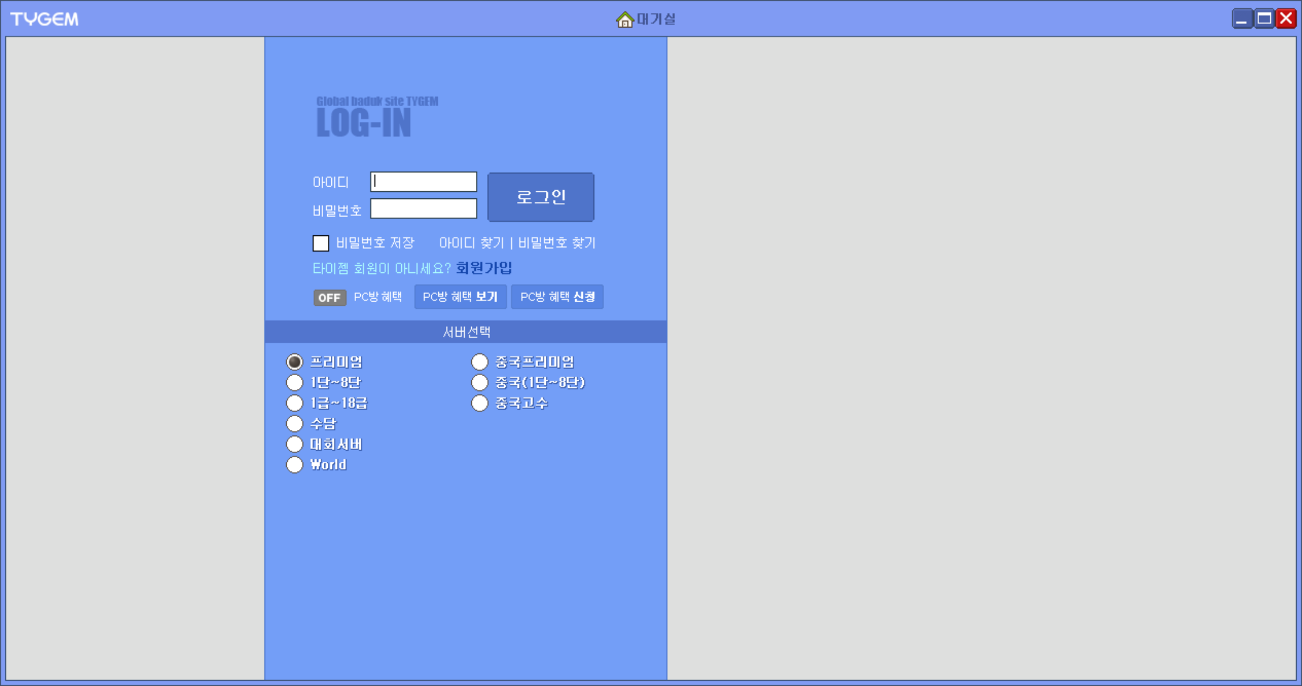The width and height of the screenshot is (1302, 686).
Task: Select the 수담 server radio button
Action: [294, 424]
